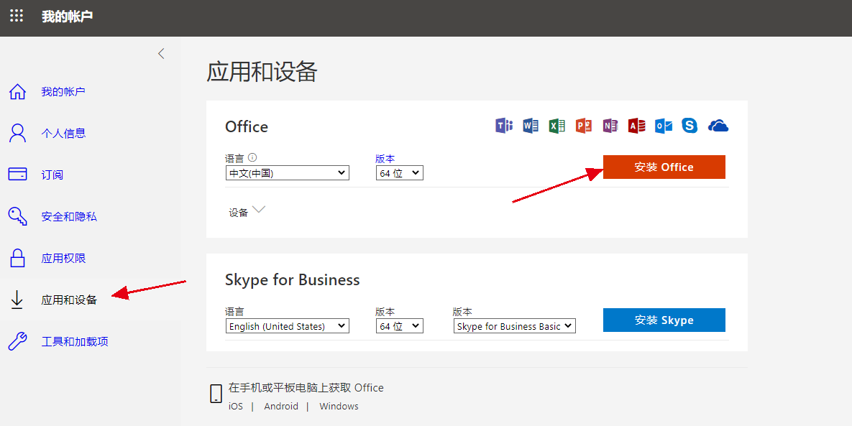852x426 pixels.
Task: Click the Excel icon in Office card
Action: (x=557, y=126)
